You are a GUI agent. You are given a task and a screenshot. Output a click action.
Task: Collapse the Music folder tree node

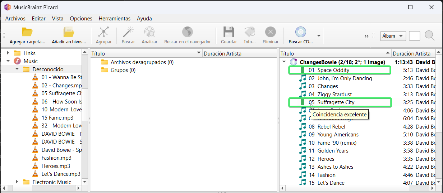(8, 61)
